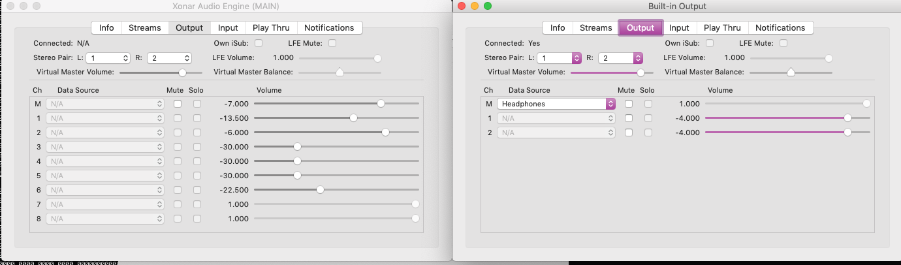Open master M data source dropdown in Xonar window
Viewport: 901px width, 265px height.
click(105, 104)
